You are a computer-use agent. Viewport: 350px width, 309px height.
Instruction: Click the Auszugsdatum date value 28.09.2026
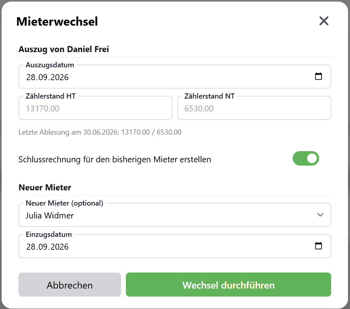[x=47, y=77]
